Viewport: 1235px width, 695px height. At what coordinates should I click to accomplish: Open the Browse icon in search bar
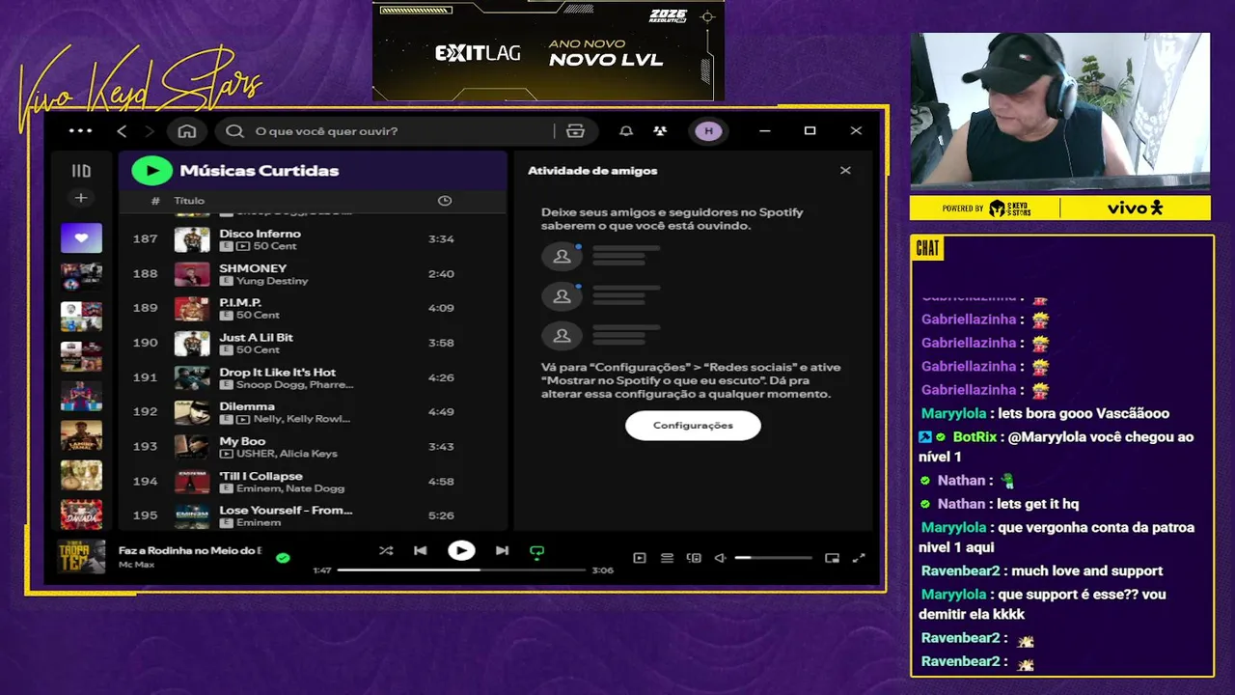point(576,131)
